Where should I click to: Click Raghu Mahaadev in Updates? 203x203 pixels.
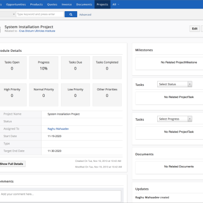pos(147,197)
